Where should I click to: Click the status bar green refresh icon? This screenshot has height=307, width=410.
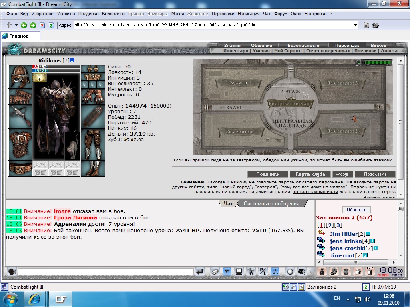(x=366, y=287)
